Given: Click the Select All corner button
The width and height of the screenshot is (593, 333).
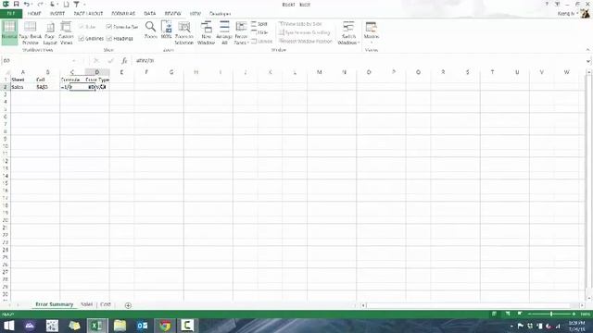Looking at the screenshot, I should 6,72.
